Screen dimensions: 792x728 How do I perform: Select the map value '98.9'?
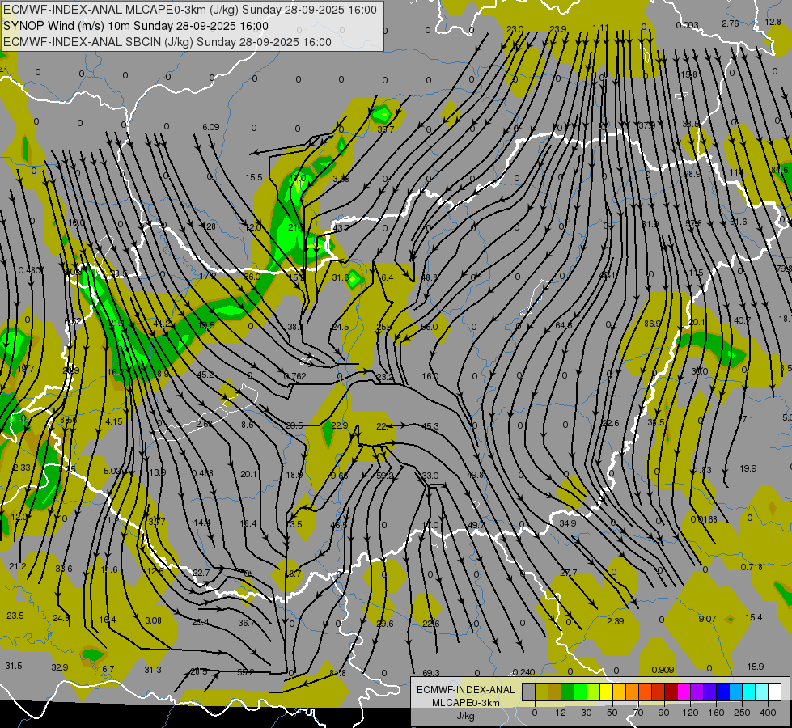point(692,174)
